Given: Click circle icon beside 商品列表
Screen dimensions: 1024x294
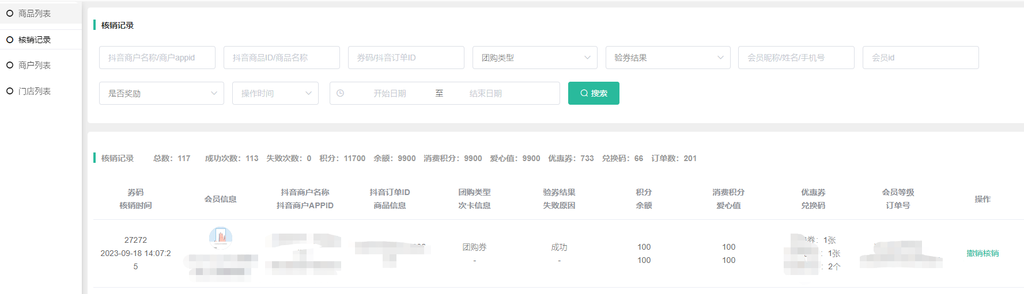Looking at the screenshot, I should pos(10,13).
